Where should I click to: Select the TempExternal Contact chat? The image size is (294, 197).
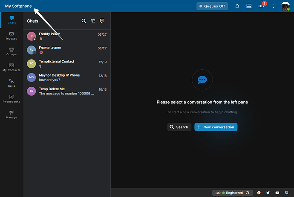[67, 64]
